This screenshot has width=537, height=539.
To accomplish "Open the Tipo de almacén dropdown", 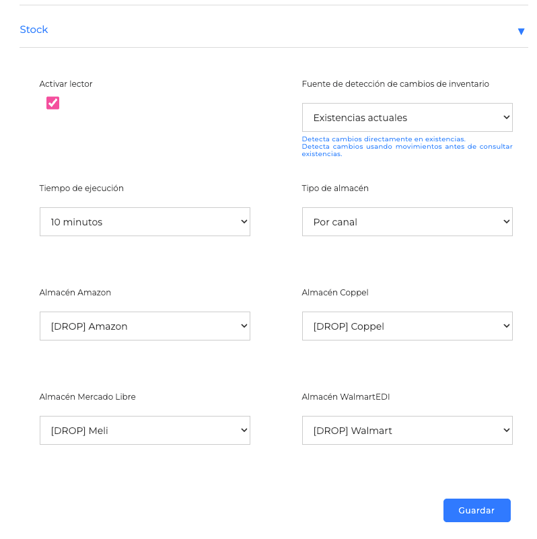I will coord(407,221).
